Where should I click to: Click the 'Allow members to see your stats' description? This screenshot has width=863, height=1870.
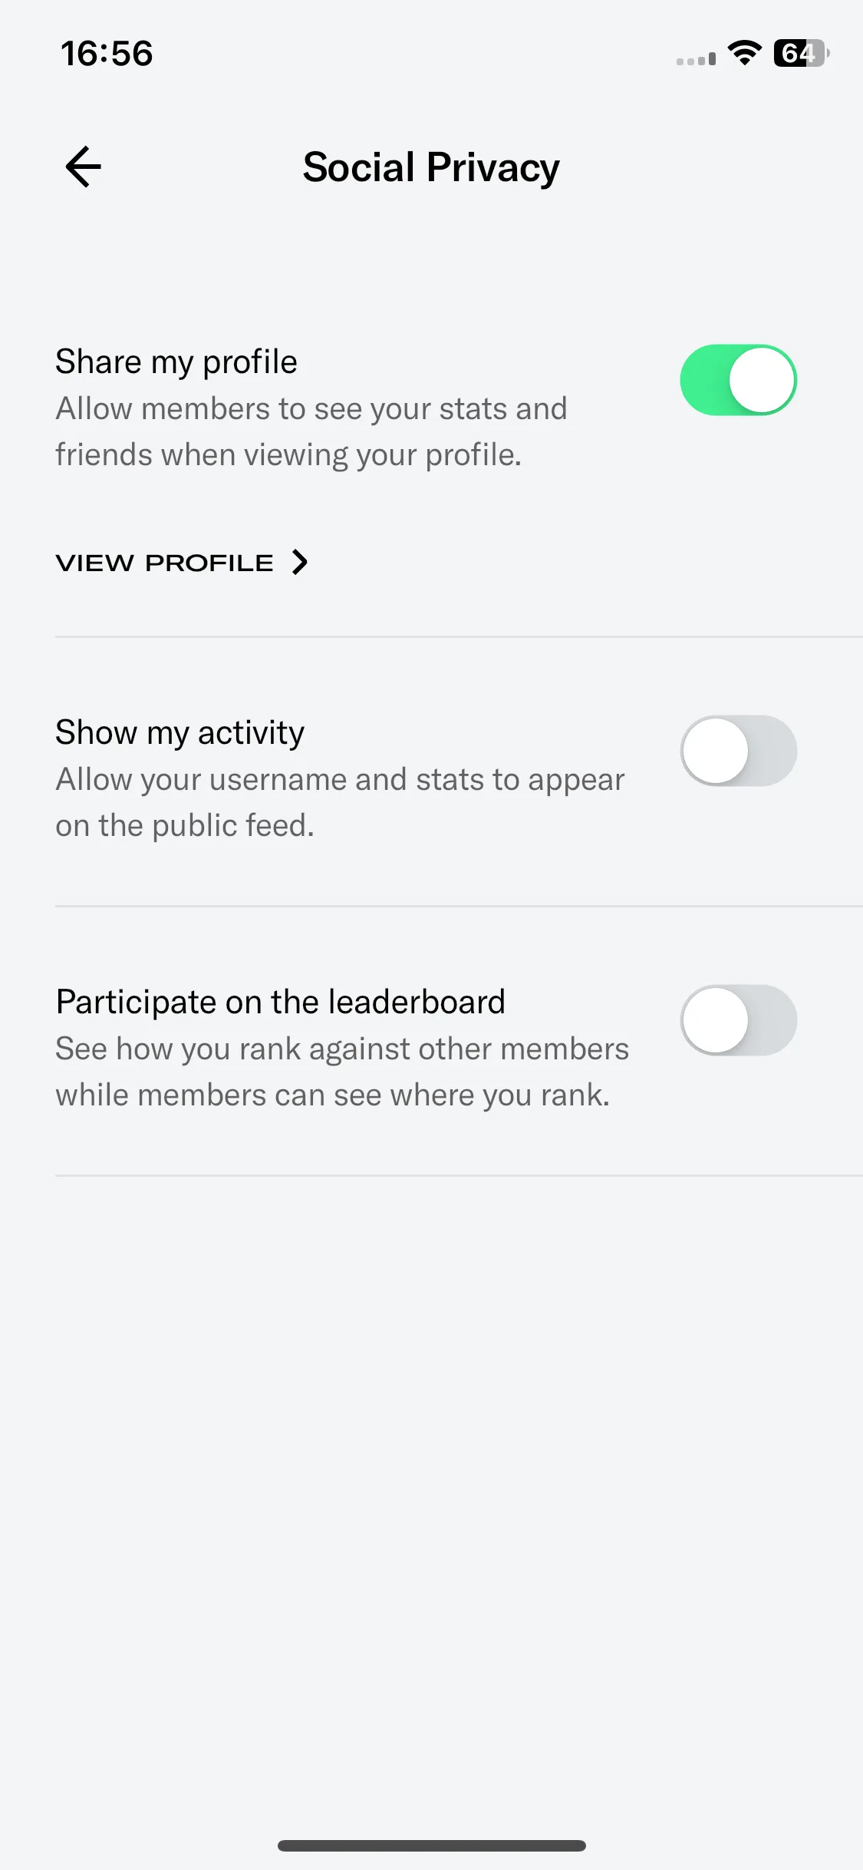coord(311,431)
